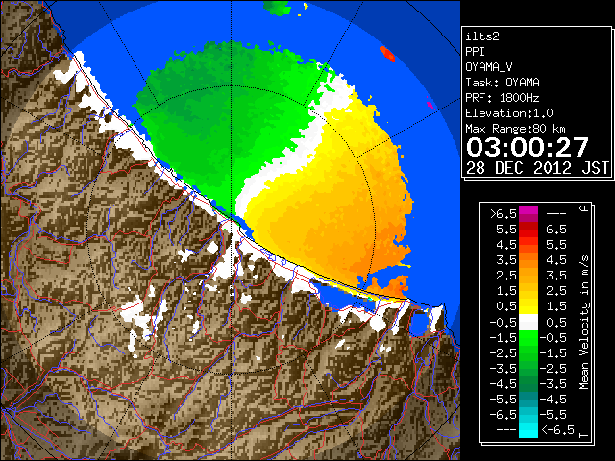The height and width of the screenshot is (461, 615).
Task: Click the white band in the velocity color bar
Action: coord(529,322)
